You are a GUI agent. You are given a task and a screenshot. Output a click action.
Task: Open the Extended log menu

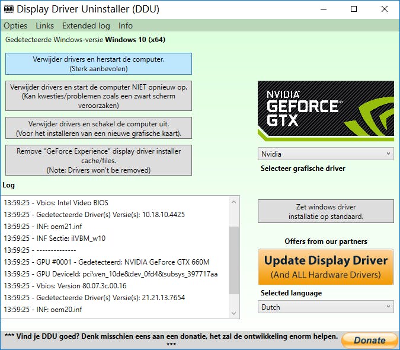tap(86, 26)
